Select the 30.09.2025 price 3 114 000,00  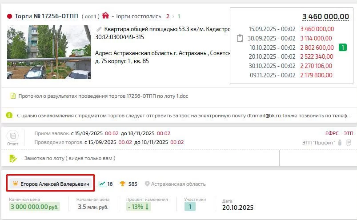coord(316,38)
